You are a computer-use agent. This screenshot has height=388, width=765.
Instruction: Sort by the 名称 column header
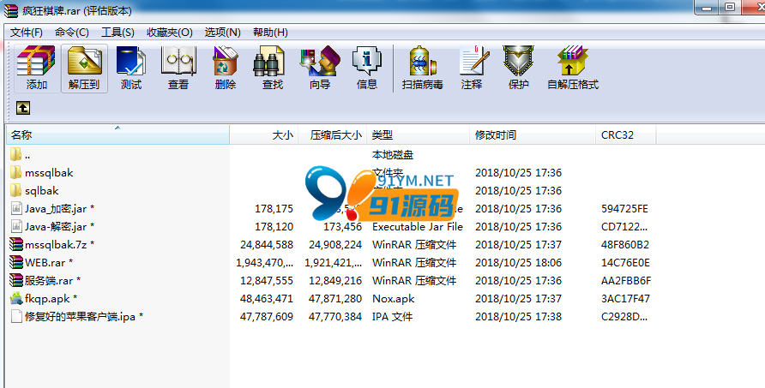(x=117, y=135)
